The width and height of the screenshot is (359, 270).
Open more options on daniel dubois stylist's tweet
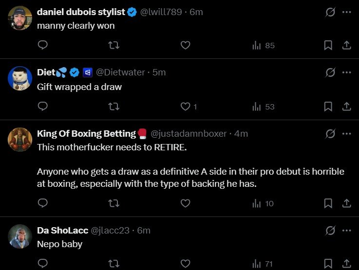pyautogui.click(x=347, y=12)
